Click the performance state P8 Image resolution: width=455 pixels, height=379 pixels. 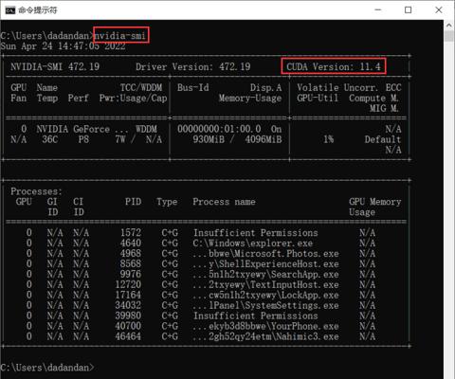pos(83,139)
